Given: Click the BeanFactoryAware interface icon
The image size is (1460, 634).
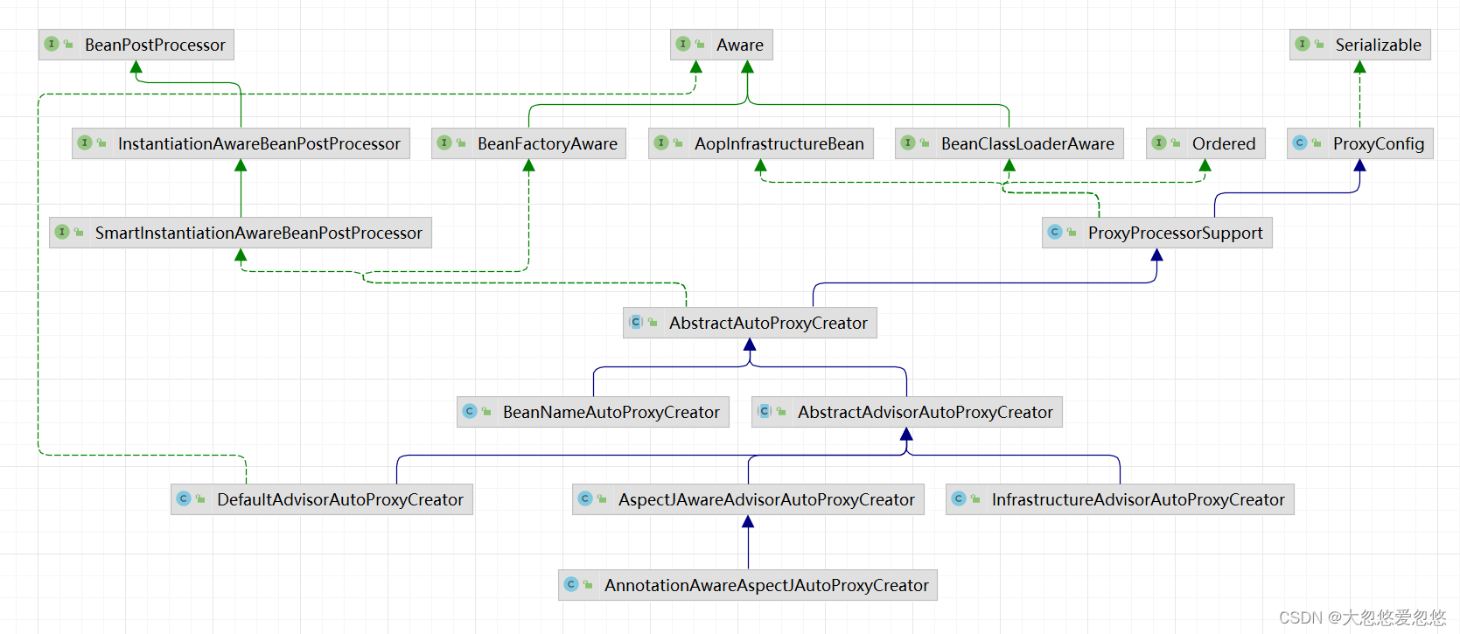Looking at the screenshot, I should click(444, 143).
